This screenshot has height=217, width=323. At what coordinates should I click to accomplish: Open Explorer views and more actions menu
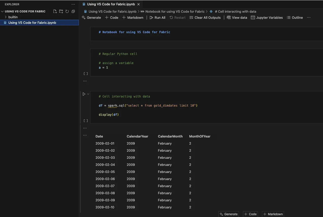coord(73,4)
